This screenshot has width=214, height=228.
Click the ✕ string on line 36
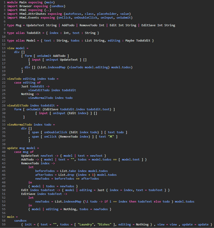(x=111, y=137)
